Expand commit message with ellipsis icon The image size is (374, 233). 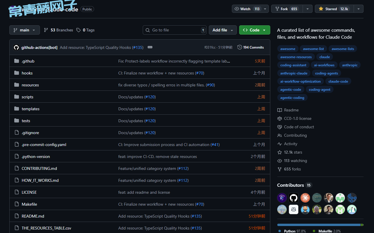click(150, 47)
